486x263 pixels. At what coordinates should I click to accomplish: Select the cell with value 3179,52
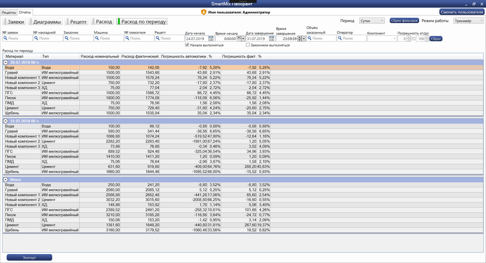140,230
